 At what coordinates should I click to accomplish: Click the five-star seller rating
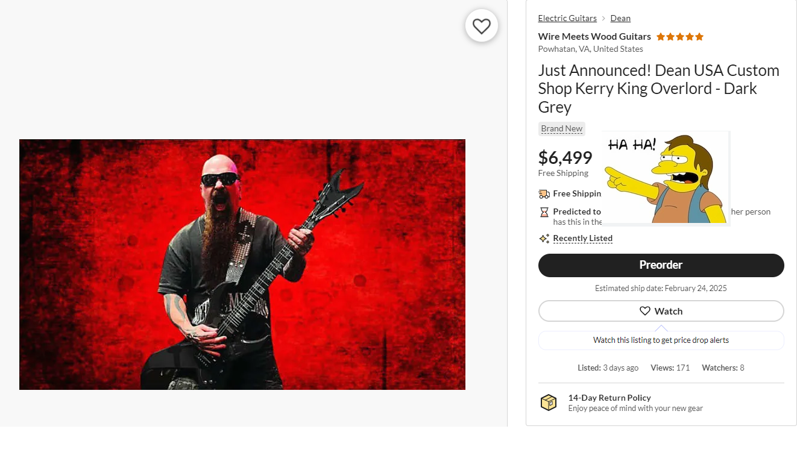point(680,37)
